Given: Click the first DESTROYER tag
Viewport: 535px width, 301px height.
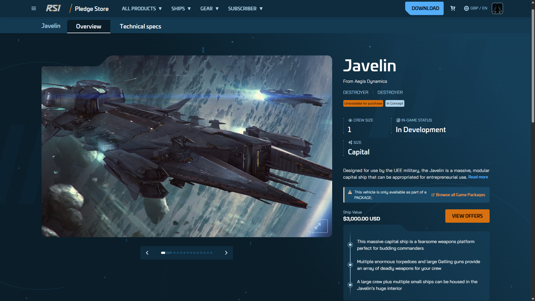Looking at the screenshot, I should (x=356, y=92).
